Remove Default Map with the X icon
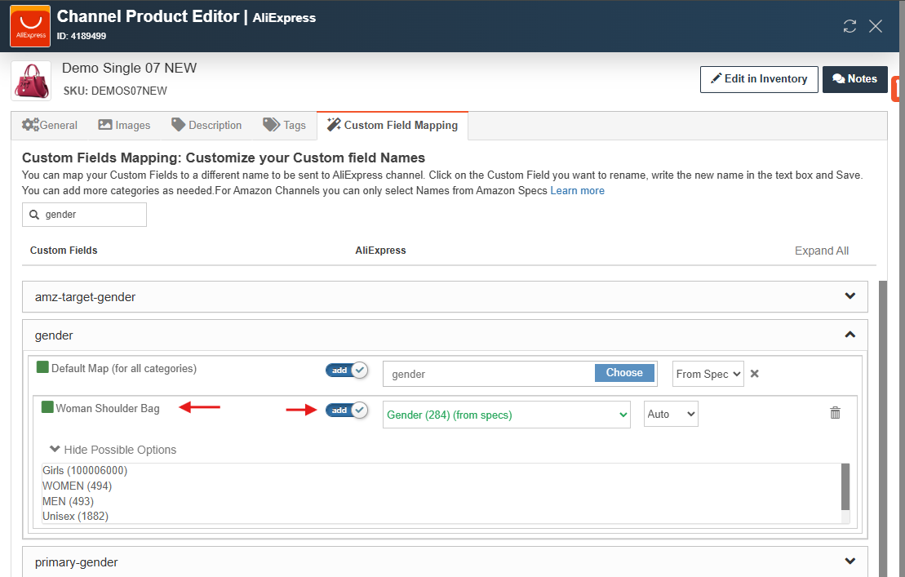 point(754,374)
